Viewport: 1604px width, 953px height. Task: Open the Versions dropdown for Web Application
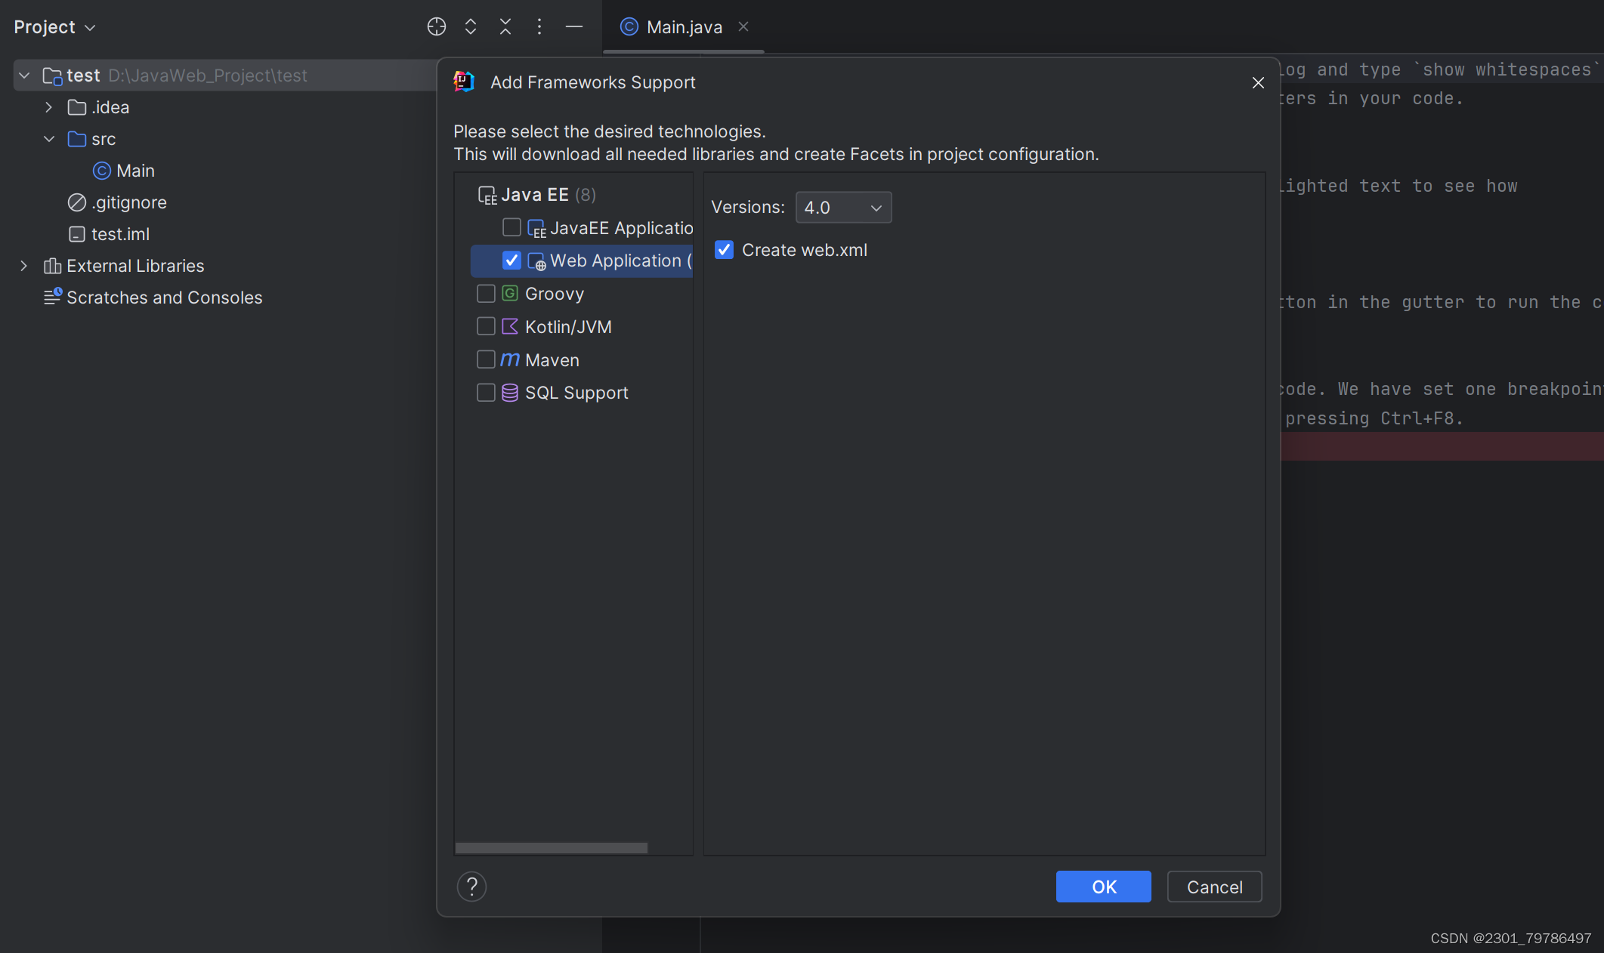(x=842, y=206)
